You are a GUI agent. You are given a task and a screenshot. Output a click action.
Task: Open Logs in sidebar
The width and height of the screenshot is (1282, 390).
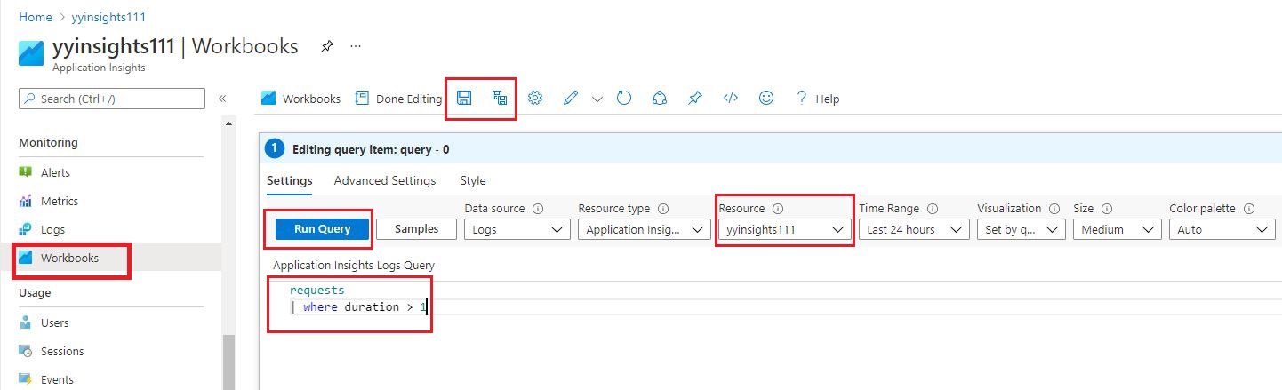52,229
